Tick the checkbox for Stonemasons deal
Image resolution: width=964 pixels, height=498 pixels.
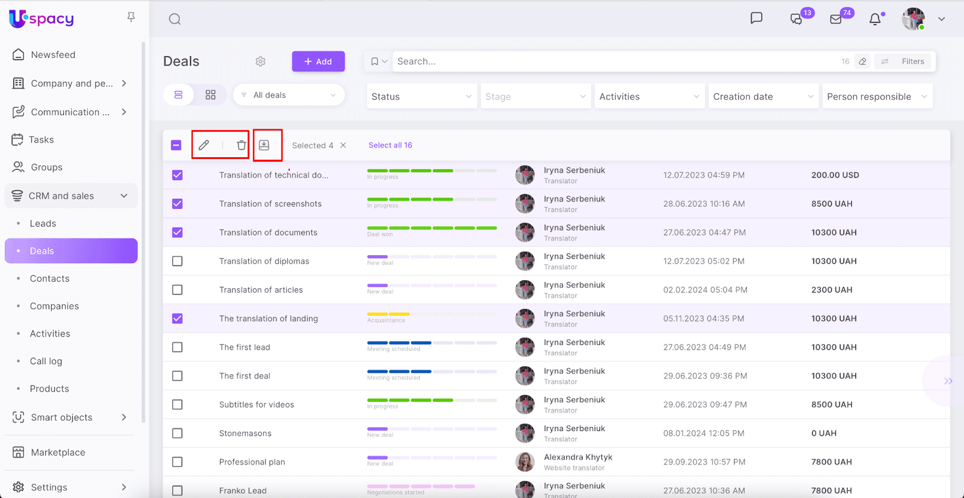click(177, 434)
